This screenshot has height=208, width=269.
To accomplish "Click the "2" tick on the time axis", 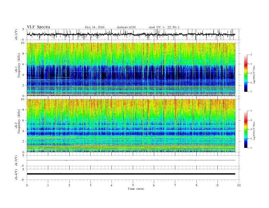I will tap(69, 185).
